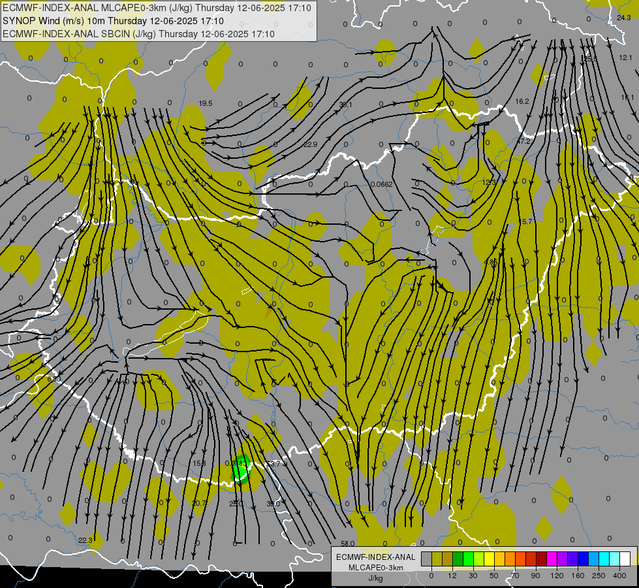Select the yellow-green legend swatch
This screenshot has width=639, height=588.
479,559
